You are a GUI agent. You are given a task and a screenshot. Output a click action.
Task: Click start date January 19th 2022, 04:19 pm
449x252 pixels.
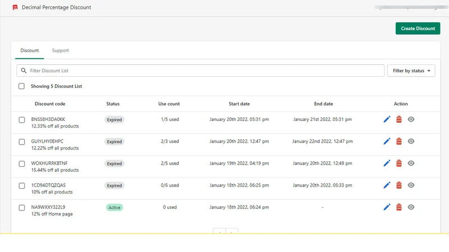coord(239,164)
